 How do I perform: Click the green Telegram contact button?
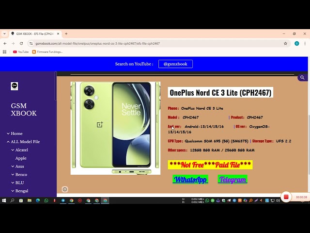click(x=232, y=180)
